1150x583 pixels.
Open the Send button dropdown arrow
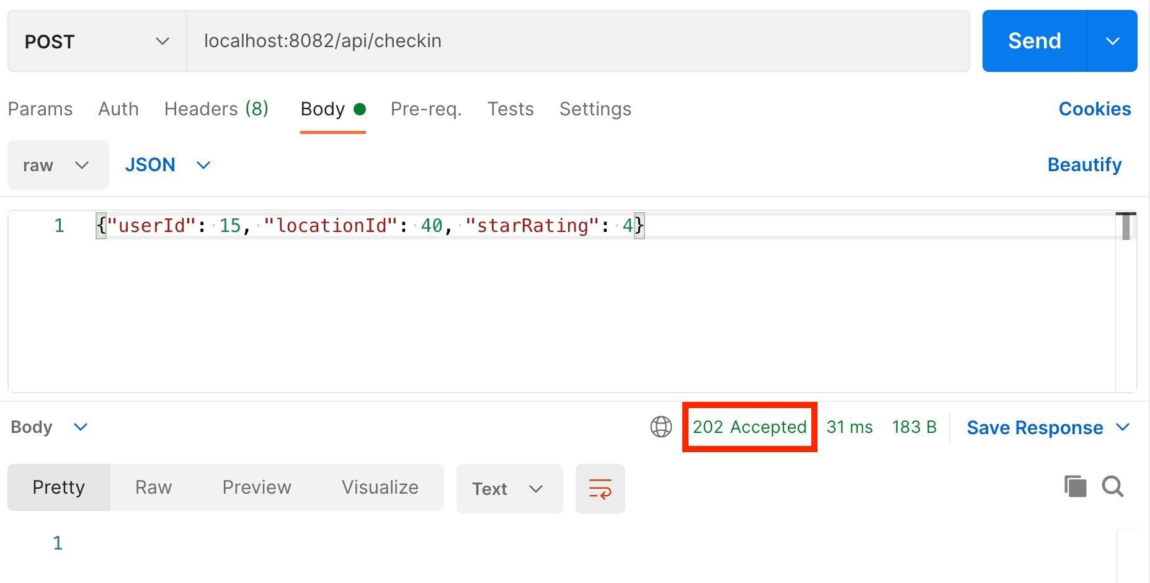(1113, 41)
